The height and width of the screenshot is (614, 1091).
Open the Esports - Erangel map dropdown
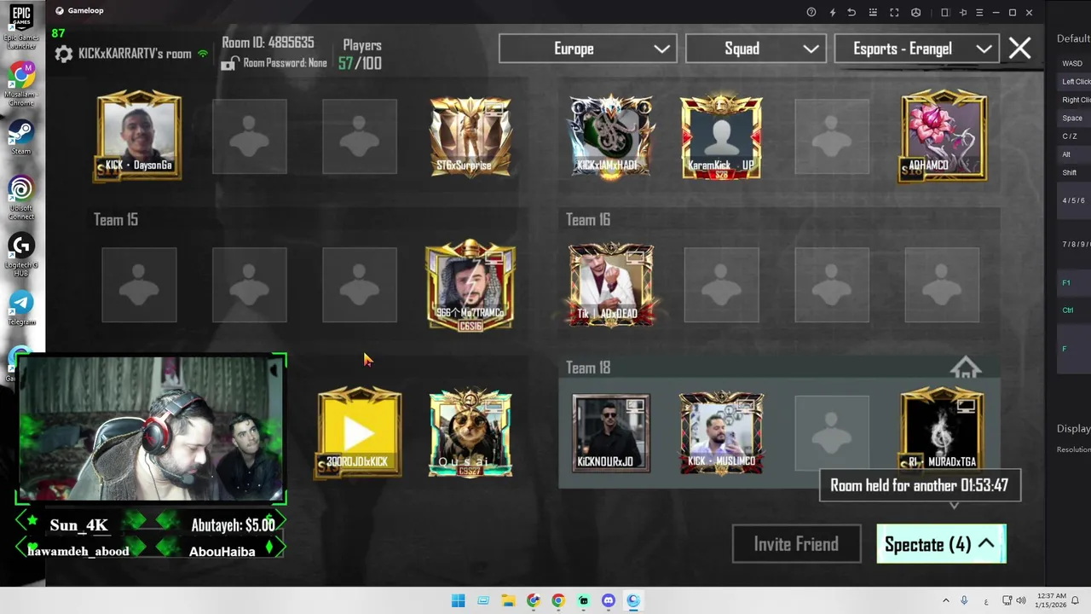coord(916,49)
